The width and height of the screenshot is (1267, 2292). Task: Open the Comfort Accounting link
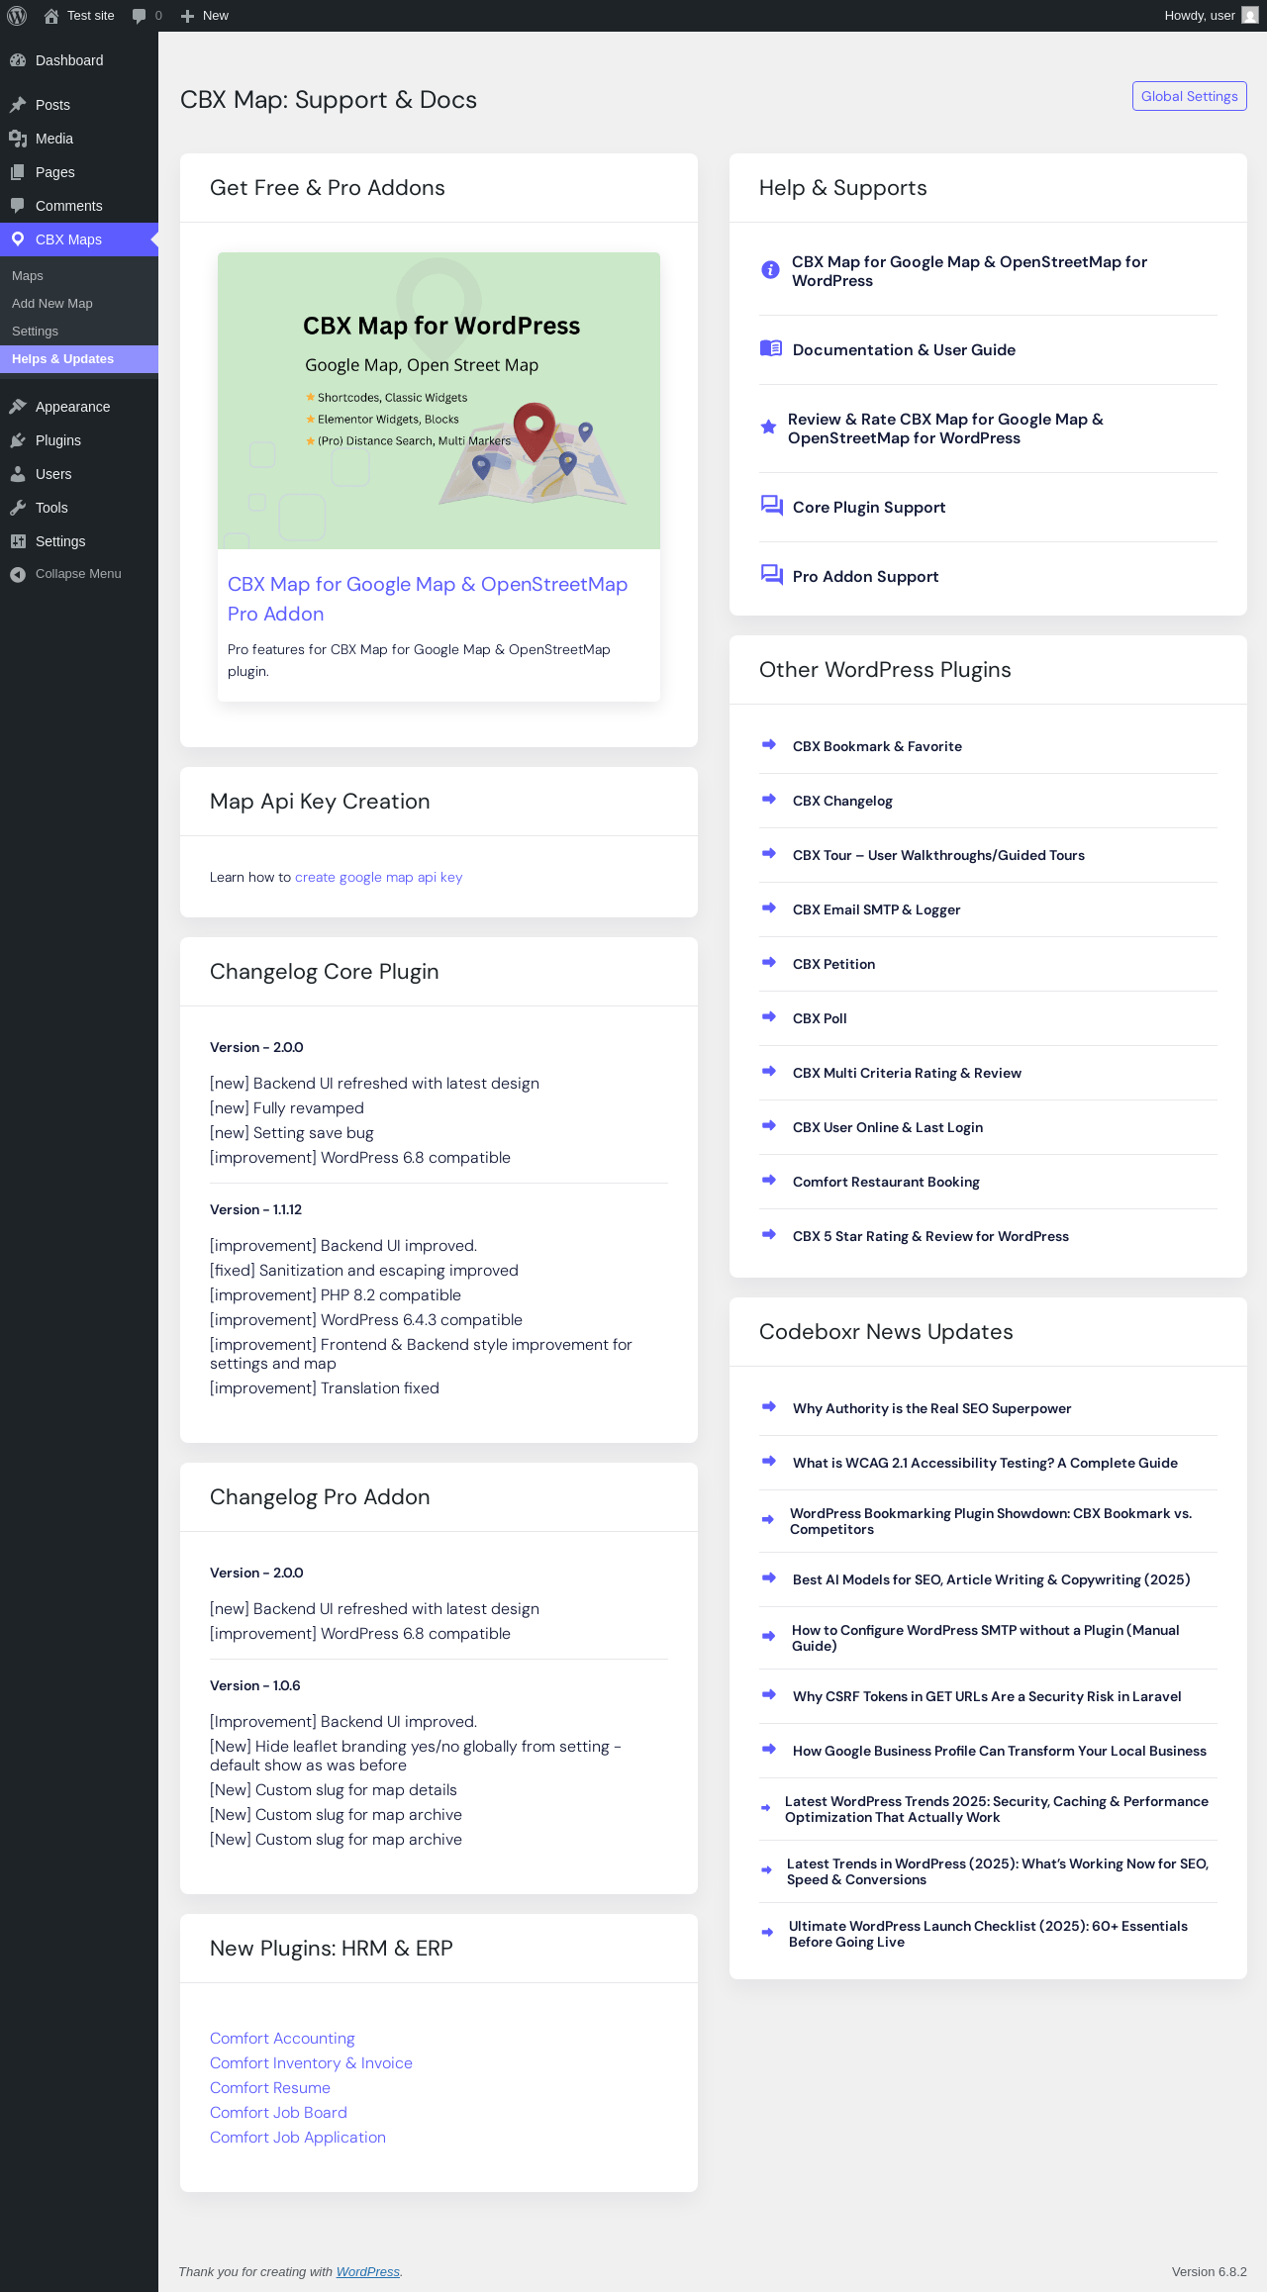282,2038
